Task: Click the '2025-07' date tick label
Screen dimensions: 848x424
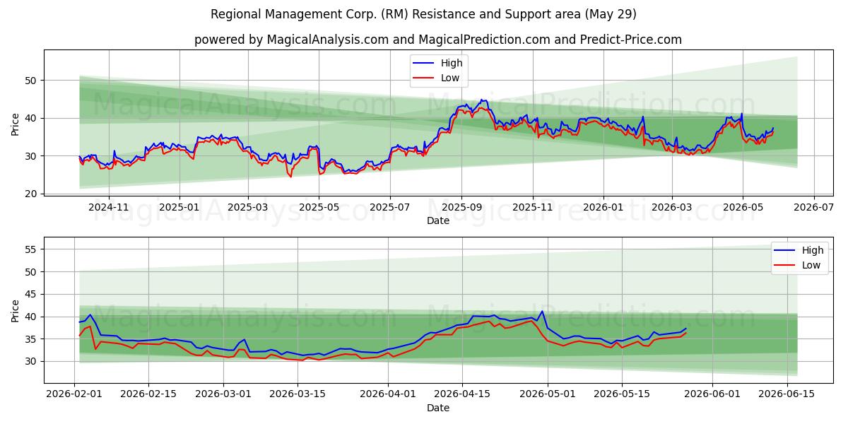Action: coord(390,208)
